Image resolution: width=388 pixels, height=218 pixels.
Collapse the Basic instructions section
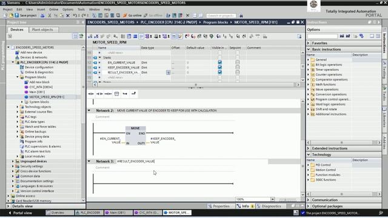click(309, 49)
